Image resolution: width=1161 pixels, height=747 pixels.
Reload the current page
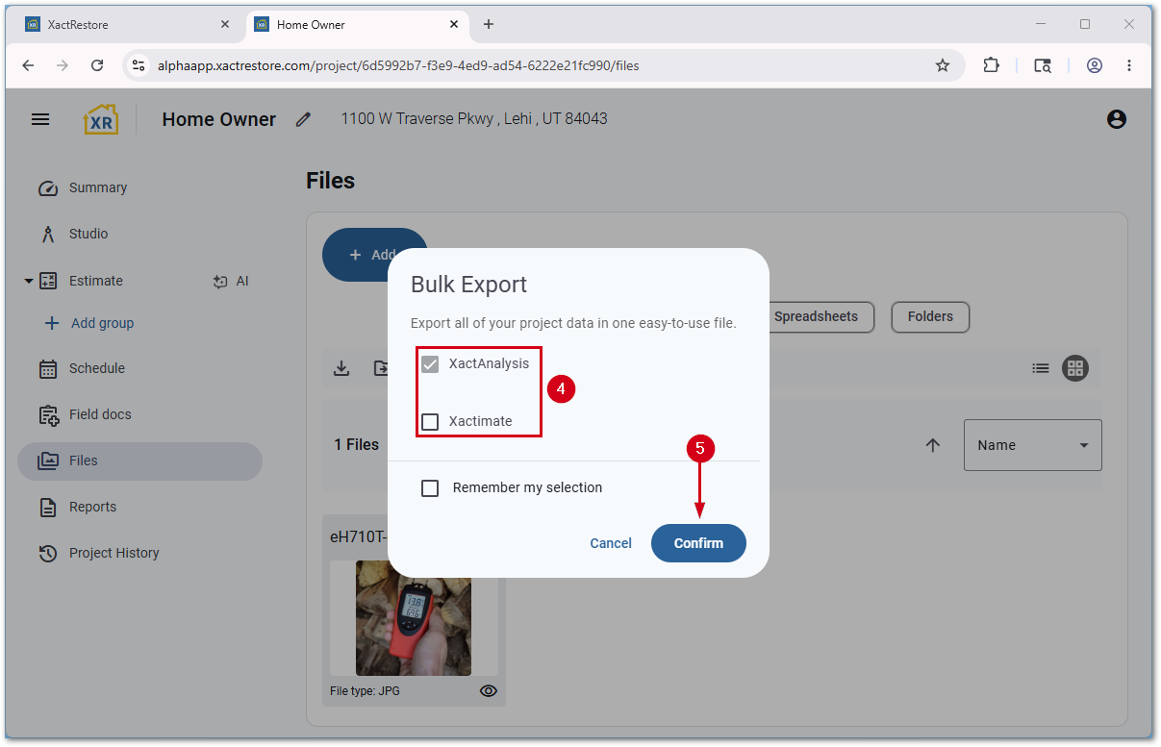click(97, 65)
